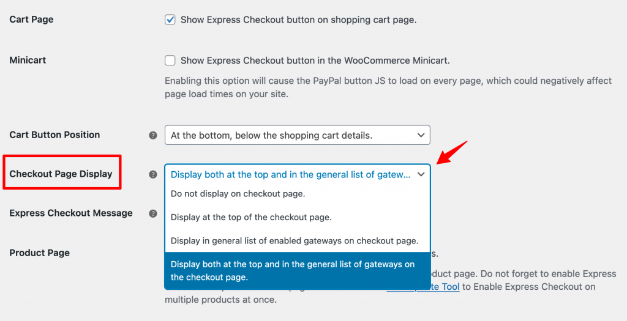Collapse the Checkout Page Display dropdown

click(x=297, y=174)
